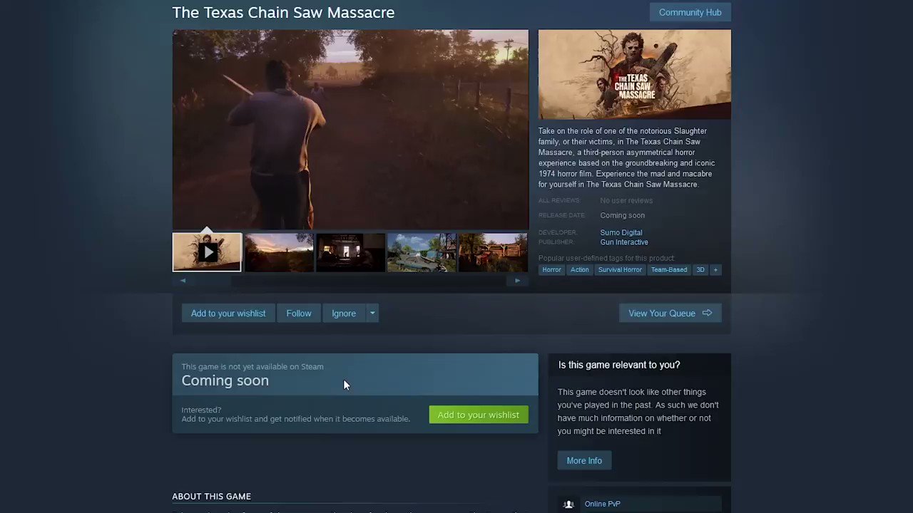Viewport: 913px width, 513px height.
Task: Select the Action tag
Action: point(579,270)
